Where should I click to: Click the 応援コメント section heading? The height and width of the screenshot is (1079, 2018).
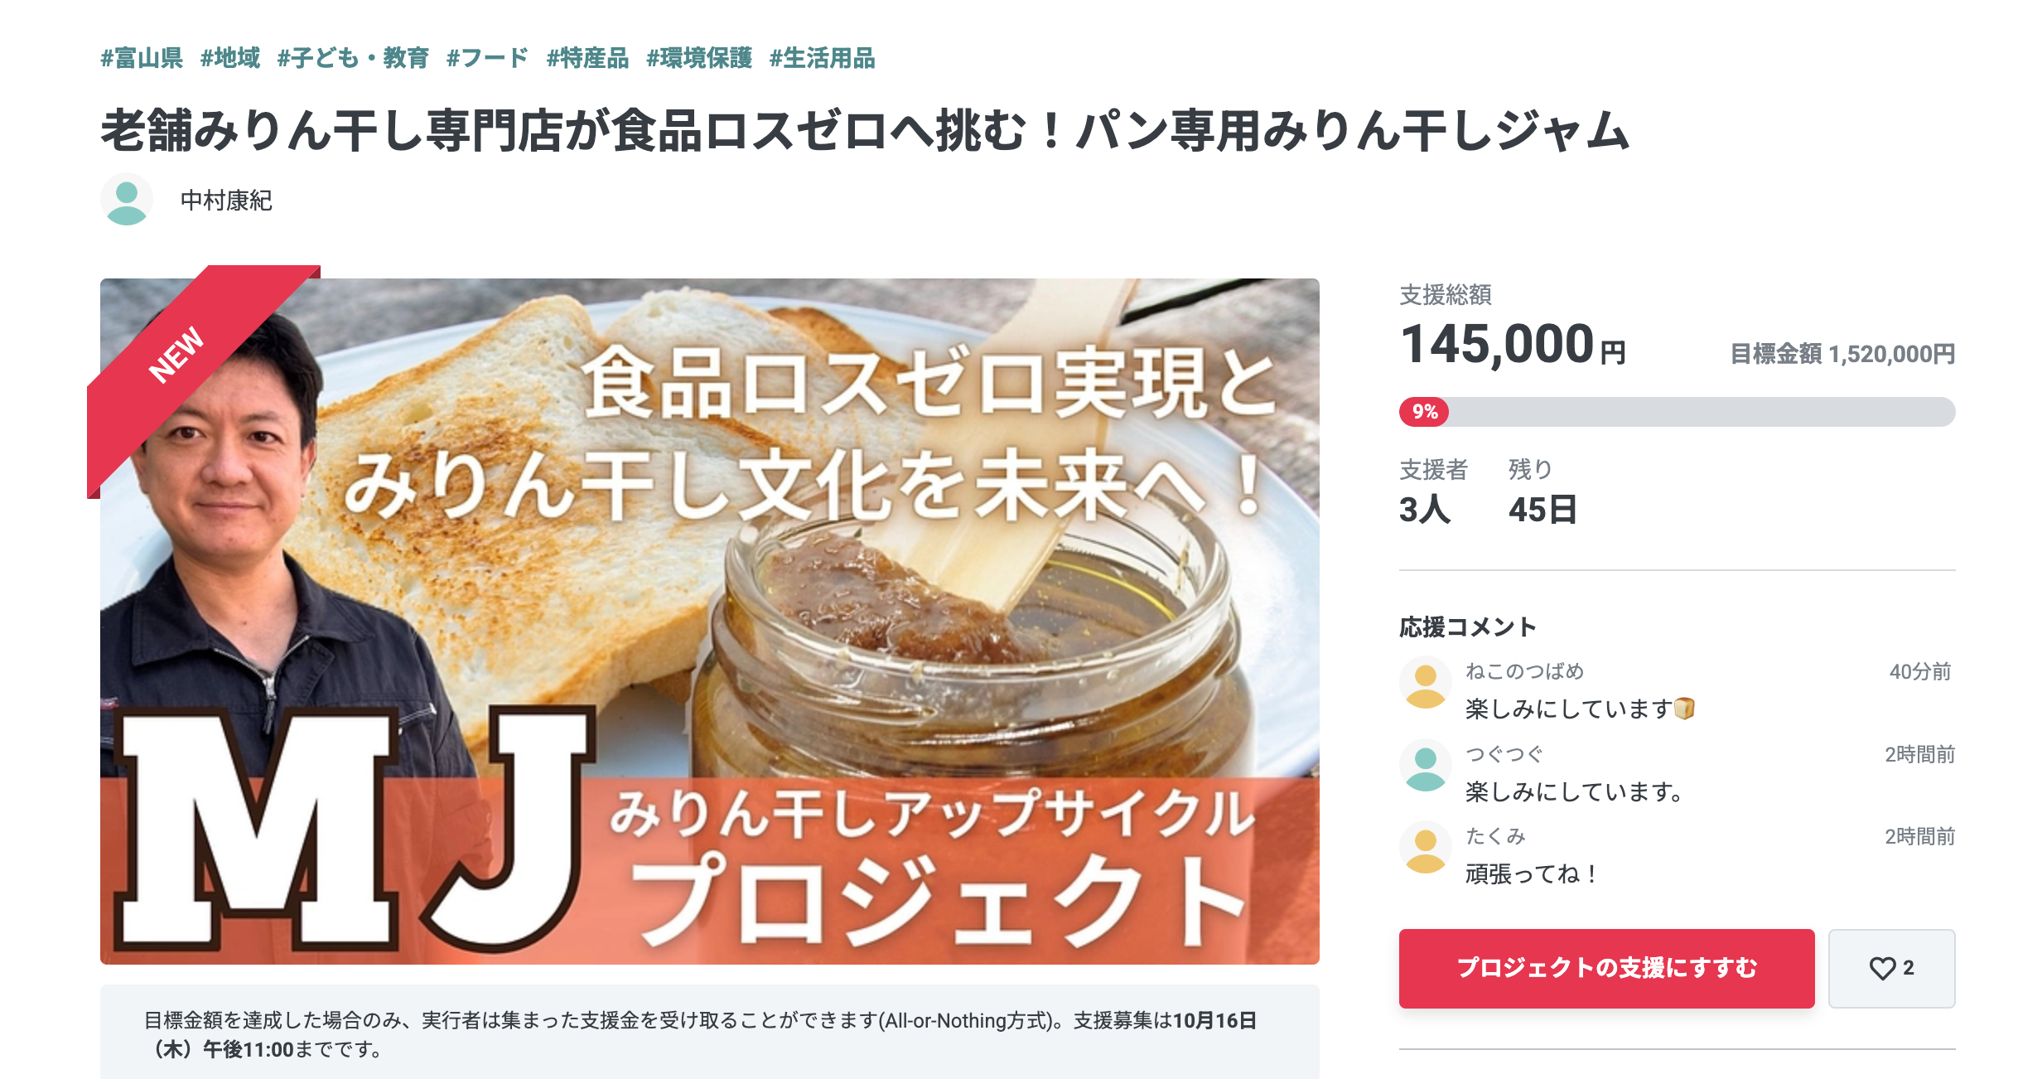pos(1468,627)
